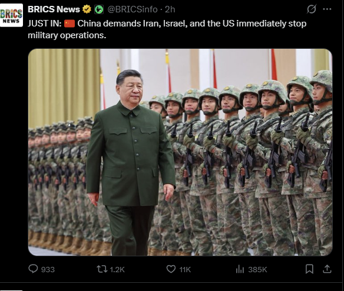344x291 pixels.
Task: Click the 11K likes count
Action: point(185,269)
